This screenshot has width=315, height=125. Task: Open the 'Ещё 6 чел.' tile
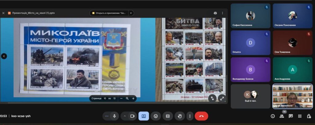250,97
